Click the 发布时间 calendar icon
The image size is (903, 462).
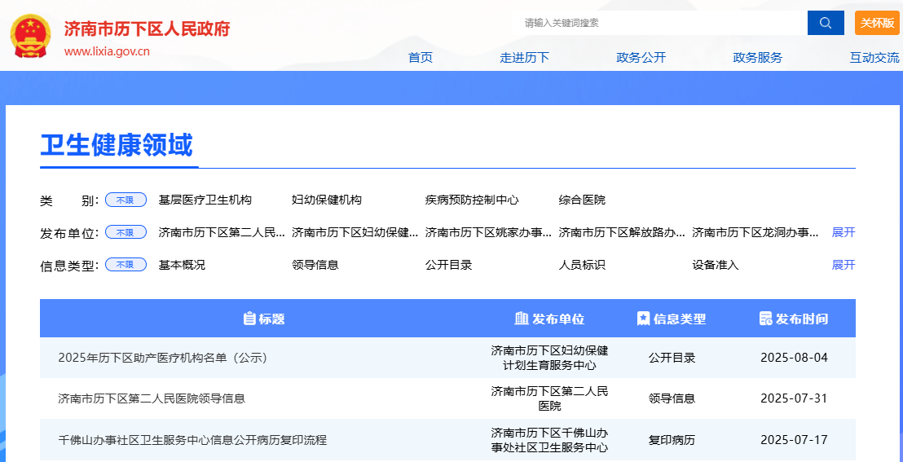point(764,319)
